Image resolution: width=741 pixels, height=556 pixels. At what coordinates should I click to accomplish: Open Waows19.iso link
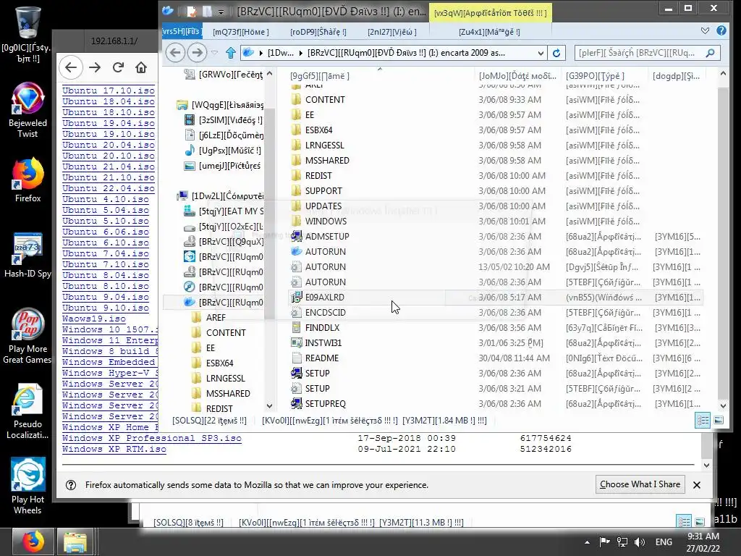click(94, 319)
